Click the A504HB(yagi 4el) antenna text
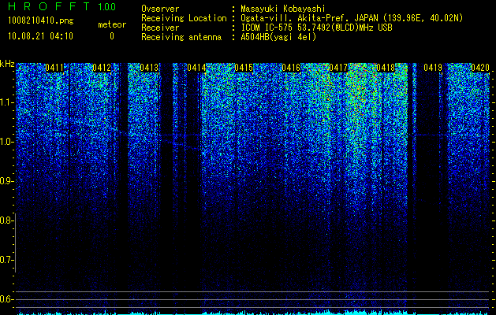Screen dimensions: 496x315 [x=278, y=37]
